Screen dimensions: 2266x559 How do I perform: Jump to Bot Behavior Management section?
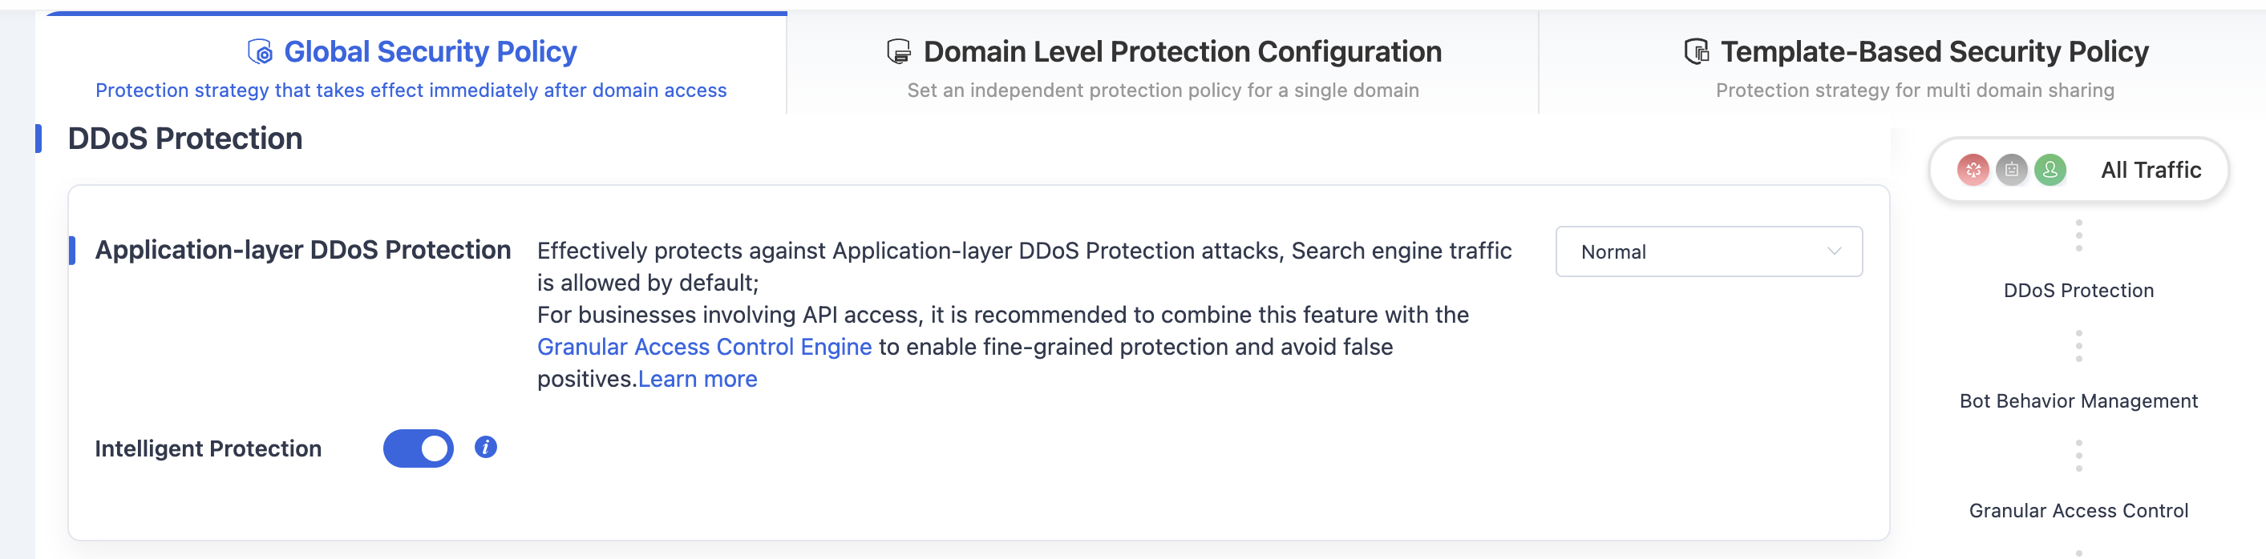[2078, 400]
